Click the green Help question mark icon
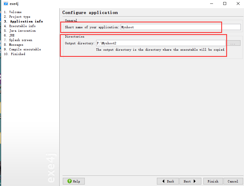The image size is (244, 186). pos(70,181)
